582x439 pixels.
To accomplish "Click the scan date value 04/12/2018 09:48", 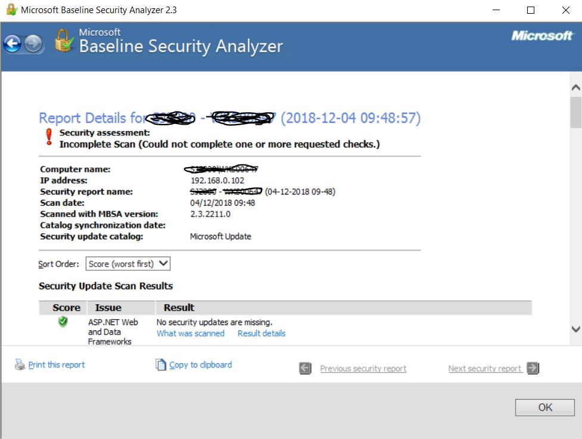I will pyautogui.click(x=223, y=203).
